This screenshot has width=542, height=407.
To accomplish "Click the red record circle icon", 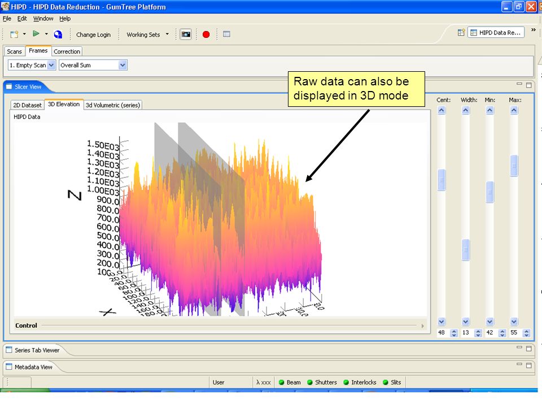I will click(x=206, y=34).
